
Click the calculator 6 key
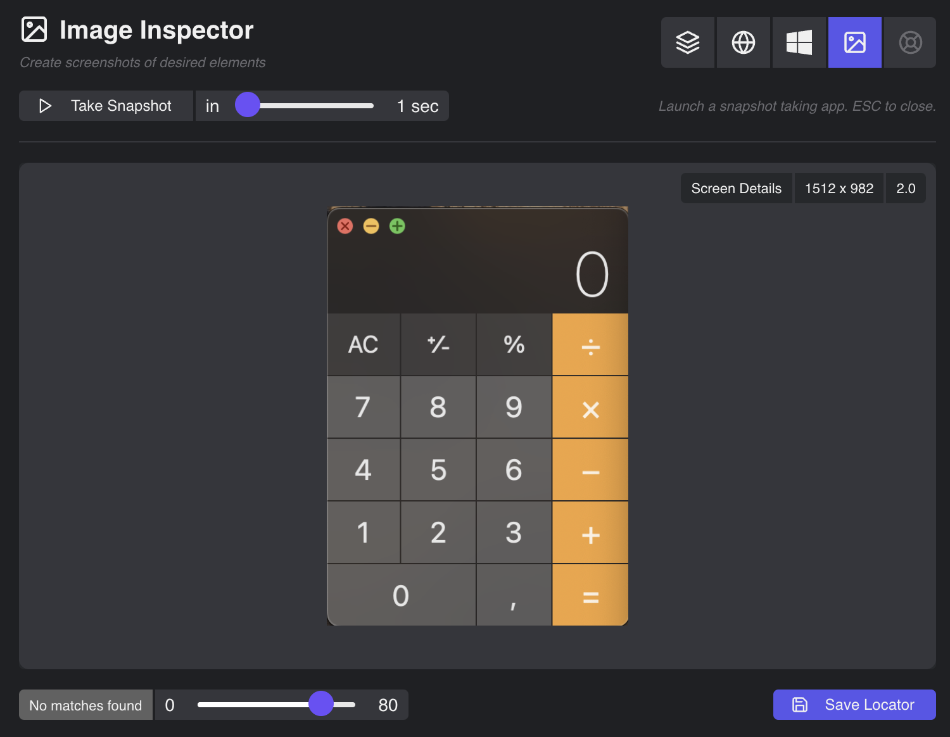514,470
